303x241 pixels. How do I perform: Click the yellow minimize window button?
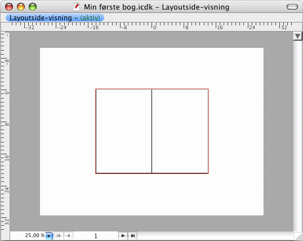(x=21, y=7)
